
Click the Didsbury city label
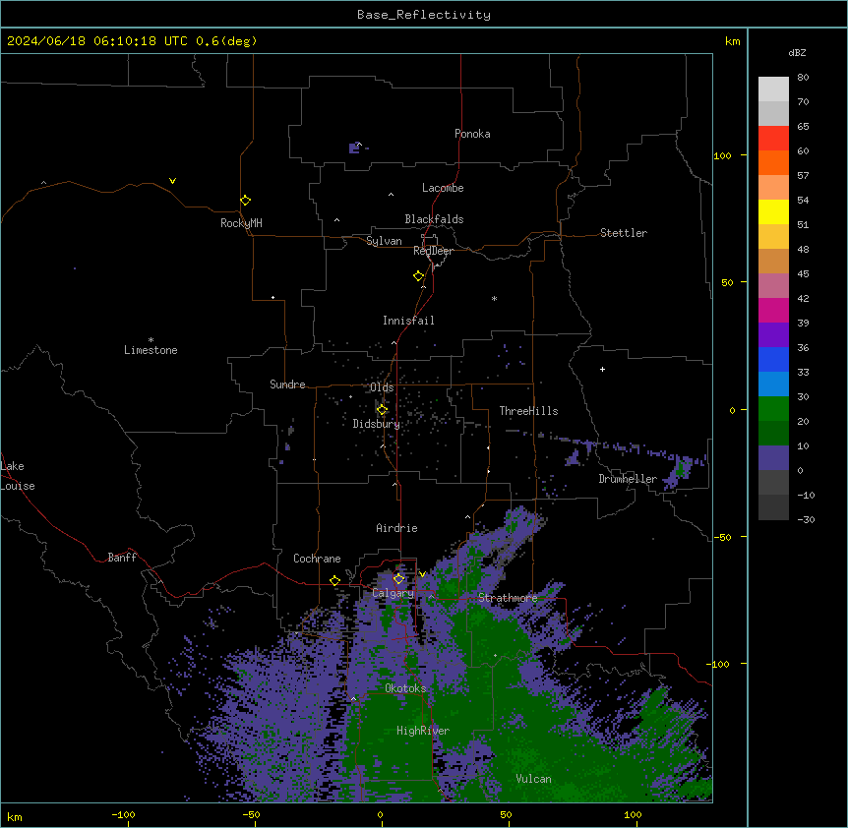377,424
